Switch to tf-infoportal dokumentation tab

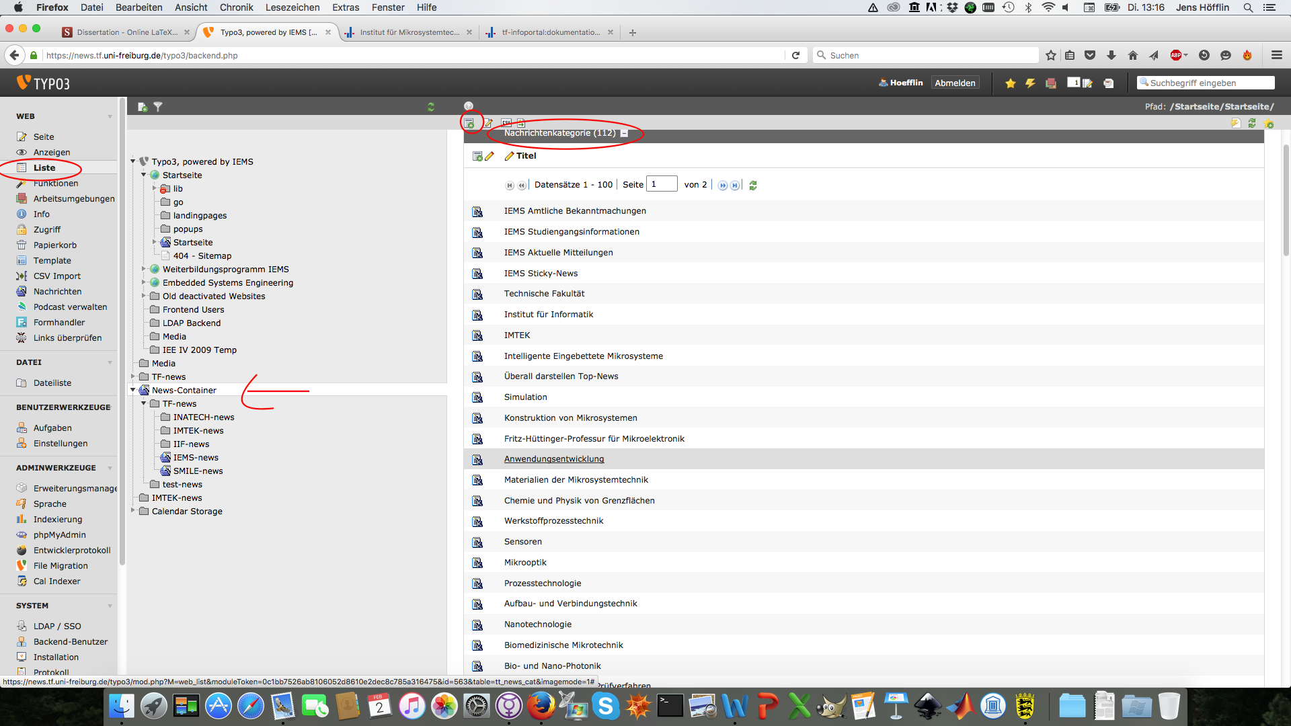pos(550,32)
